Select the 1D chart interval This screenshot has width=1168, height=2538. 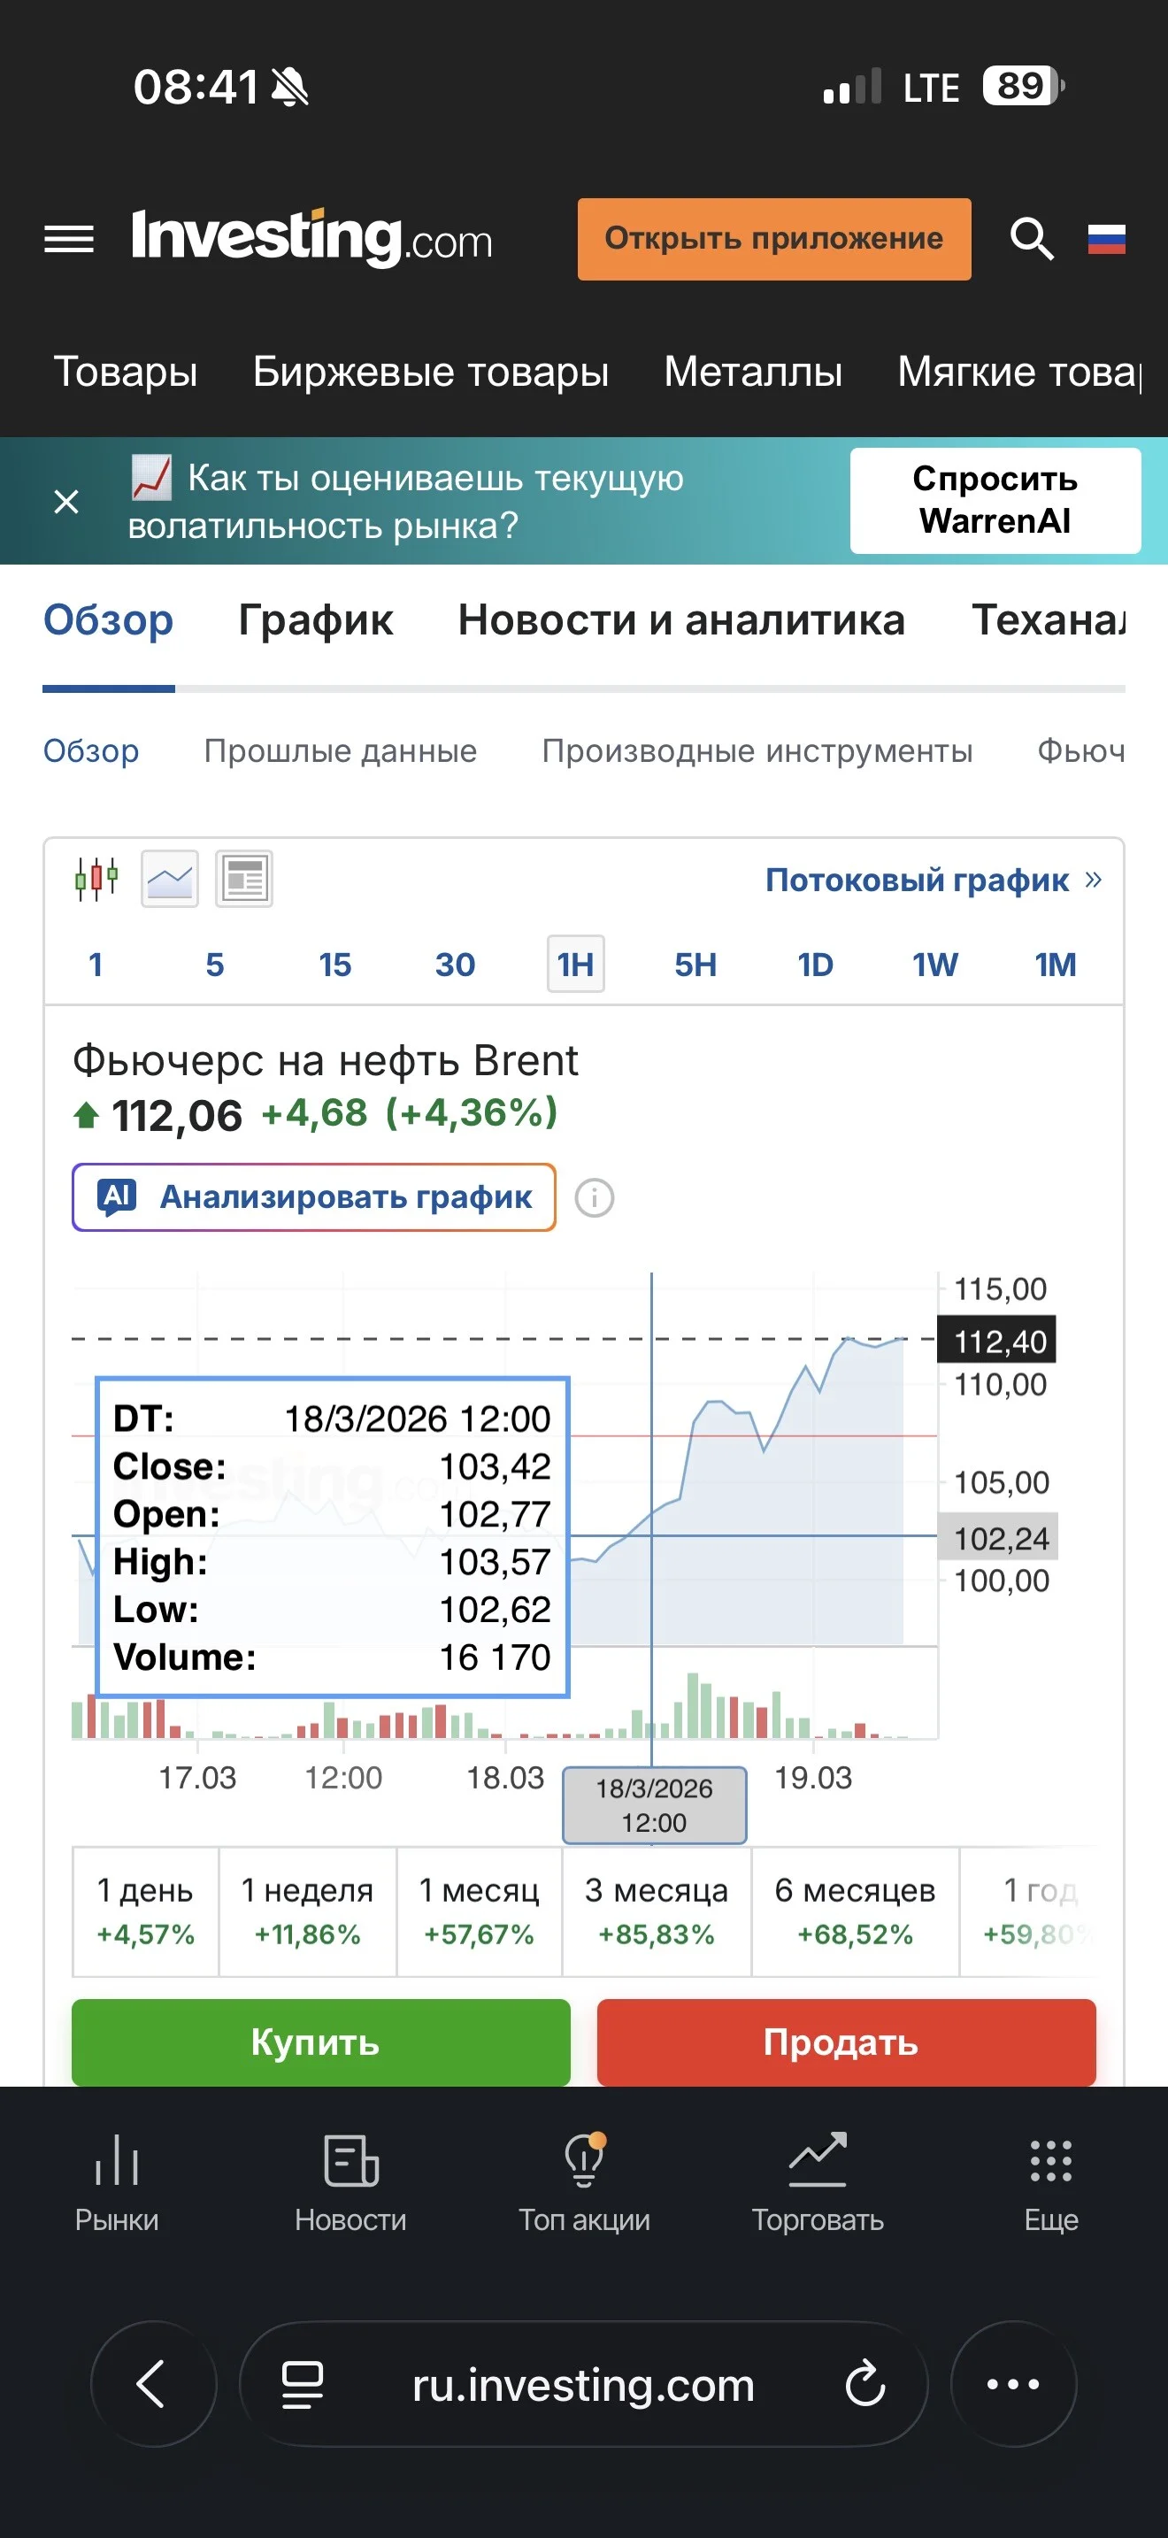point(814,965)
